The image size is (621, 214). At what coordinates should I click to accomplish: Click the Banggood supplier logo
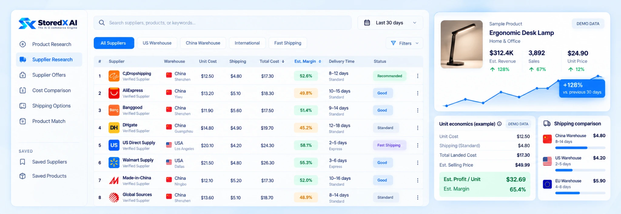(x=114, y=110)
